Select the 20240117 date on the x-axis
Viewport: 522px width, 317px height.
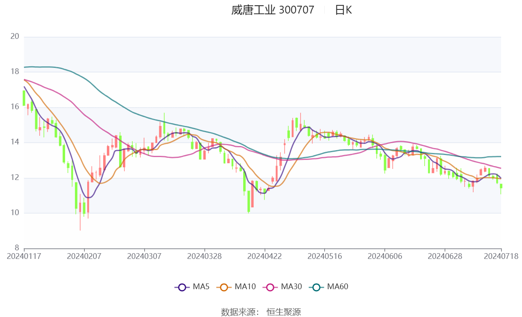coord(24,256)
